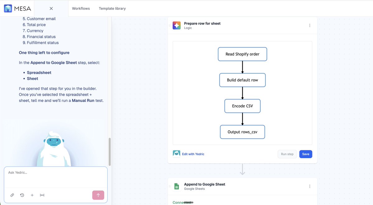Click the Prepare row for sheet title

pyautogui.click(x=202, y=23)
